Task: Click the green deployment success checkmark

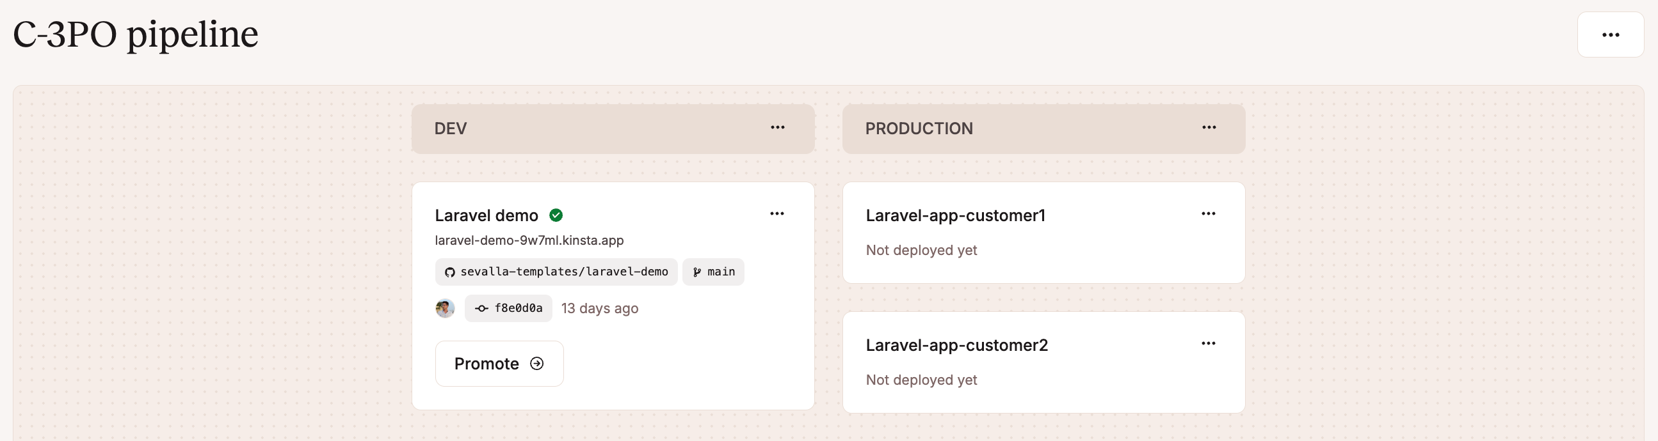Action: [x=556, y=215]
